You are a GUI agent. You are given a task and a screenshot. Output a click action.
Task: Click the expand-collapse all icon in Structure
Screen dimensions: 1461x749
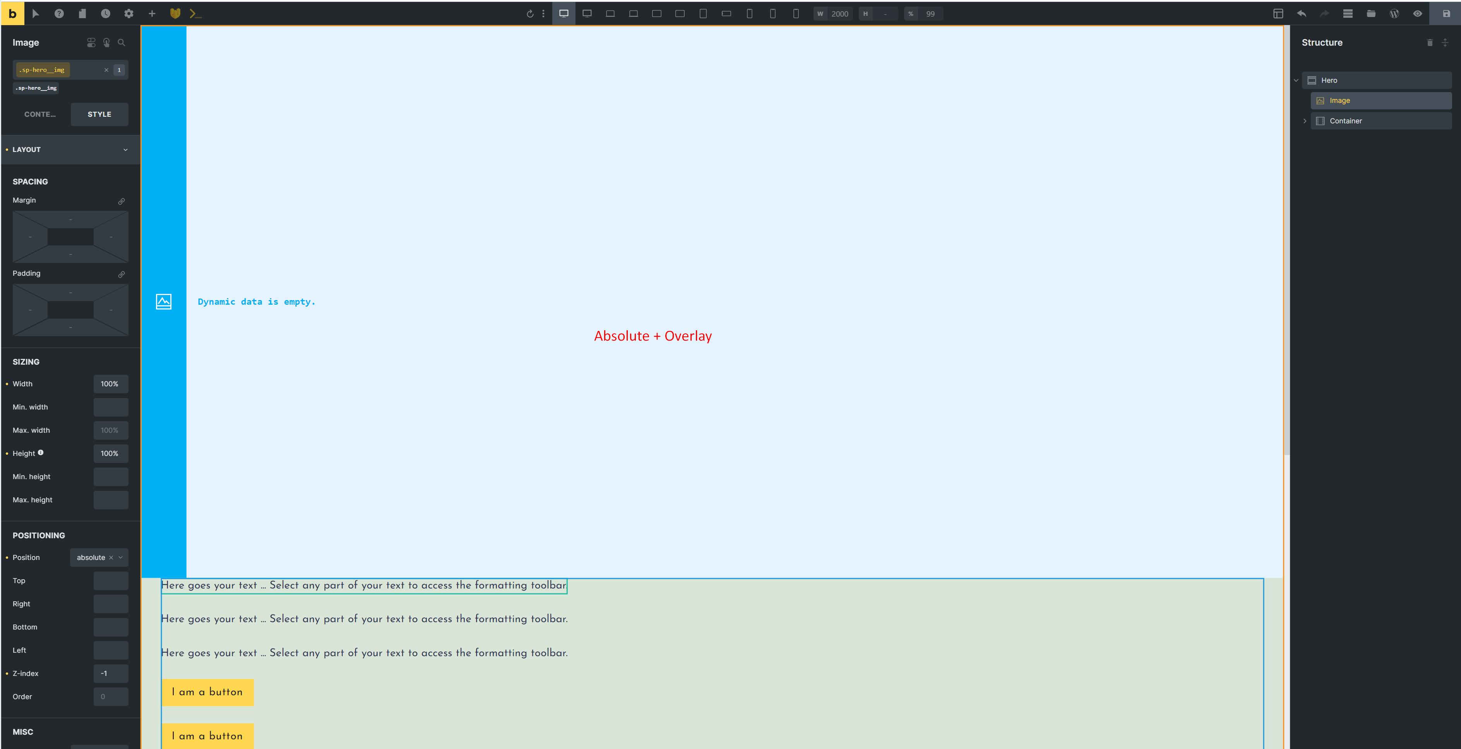coord(1445,43)
